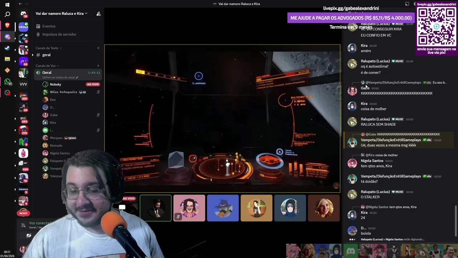This screenshot has height=258, width=458.
Task: Select the geral text channel
Action: (68, 55)
